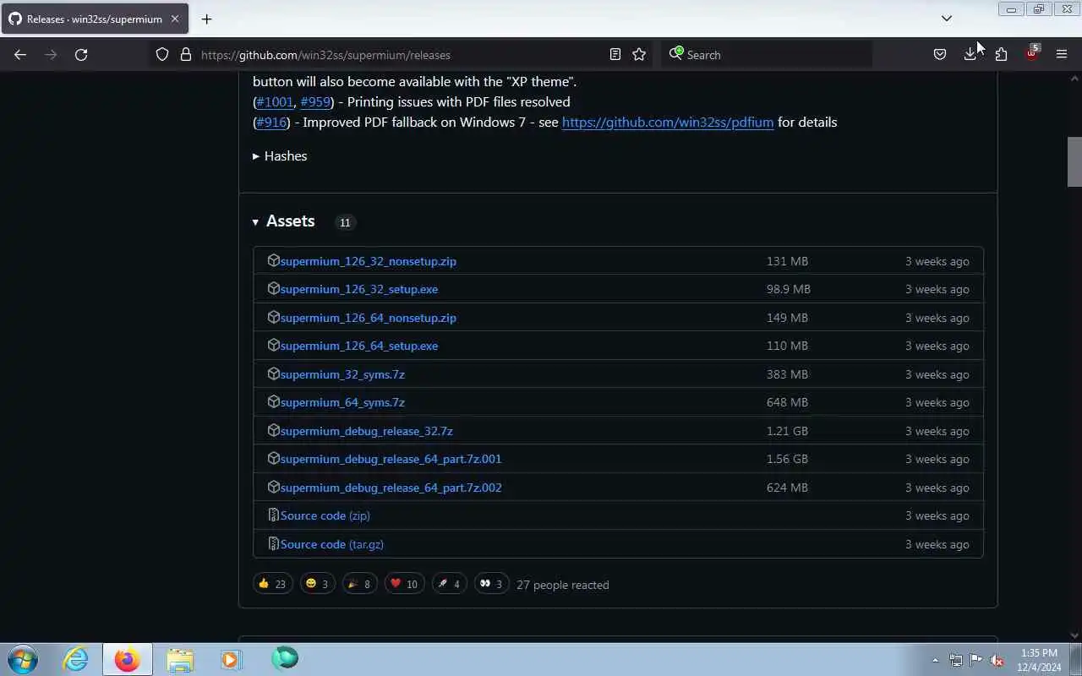This screenshot has width=1082, height=676.
Task: Click '27 people reacted' text
Action: click(562, 585)
